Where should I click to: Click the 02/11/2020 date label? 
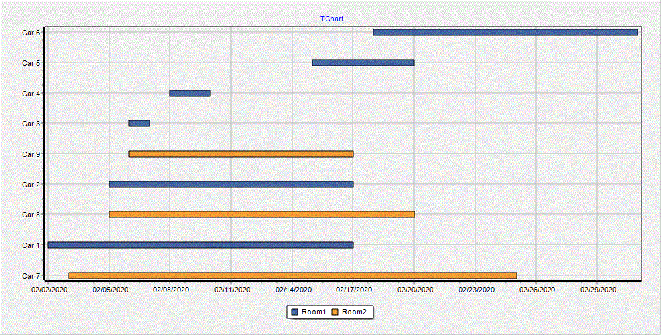point(232,290)
